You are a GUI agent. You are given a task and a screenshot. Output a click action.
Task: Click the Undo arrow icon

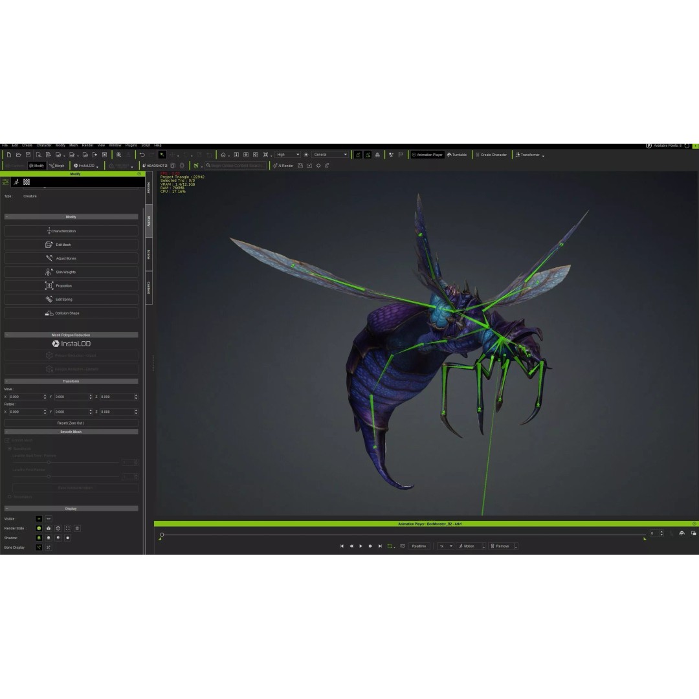coord(142,155)
